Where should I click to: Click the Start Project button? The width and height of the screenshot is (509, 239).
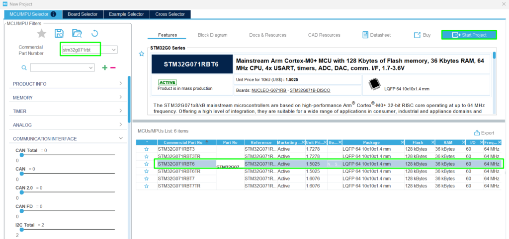pyautogui.click(x=469, y=35)
